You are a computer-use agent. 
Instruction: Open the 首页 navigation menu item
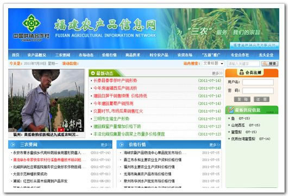[15, 55]
